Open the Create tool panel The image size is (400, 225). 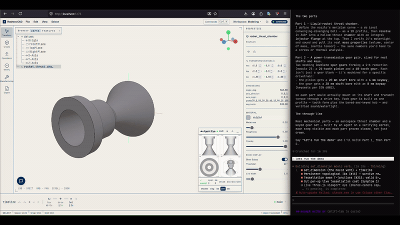pyautogui.click(x=7, y=44)
